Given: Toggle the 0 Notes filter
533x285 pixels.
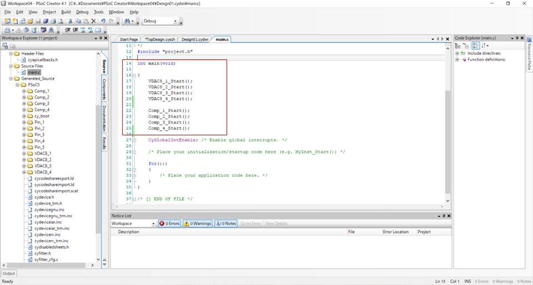Looking at the screenshot, I should 226,223.
